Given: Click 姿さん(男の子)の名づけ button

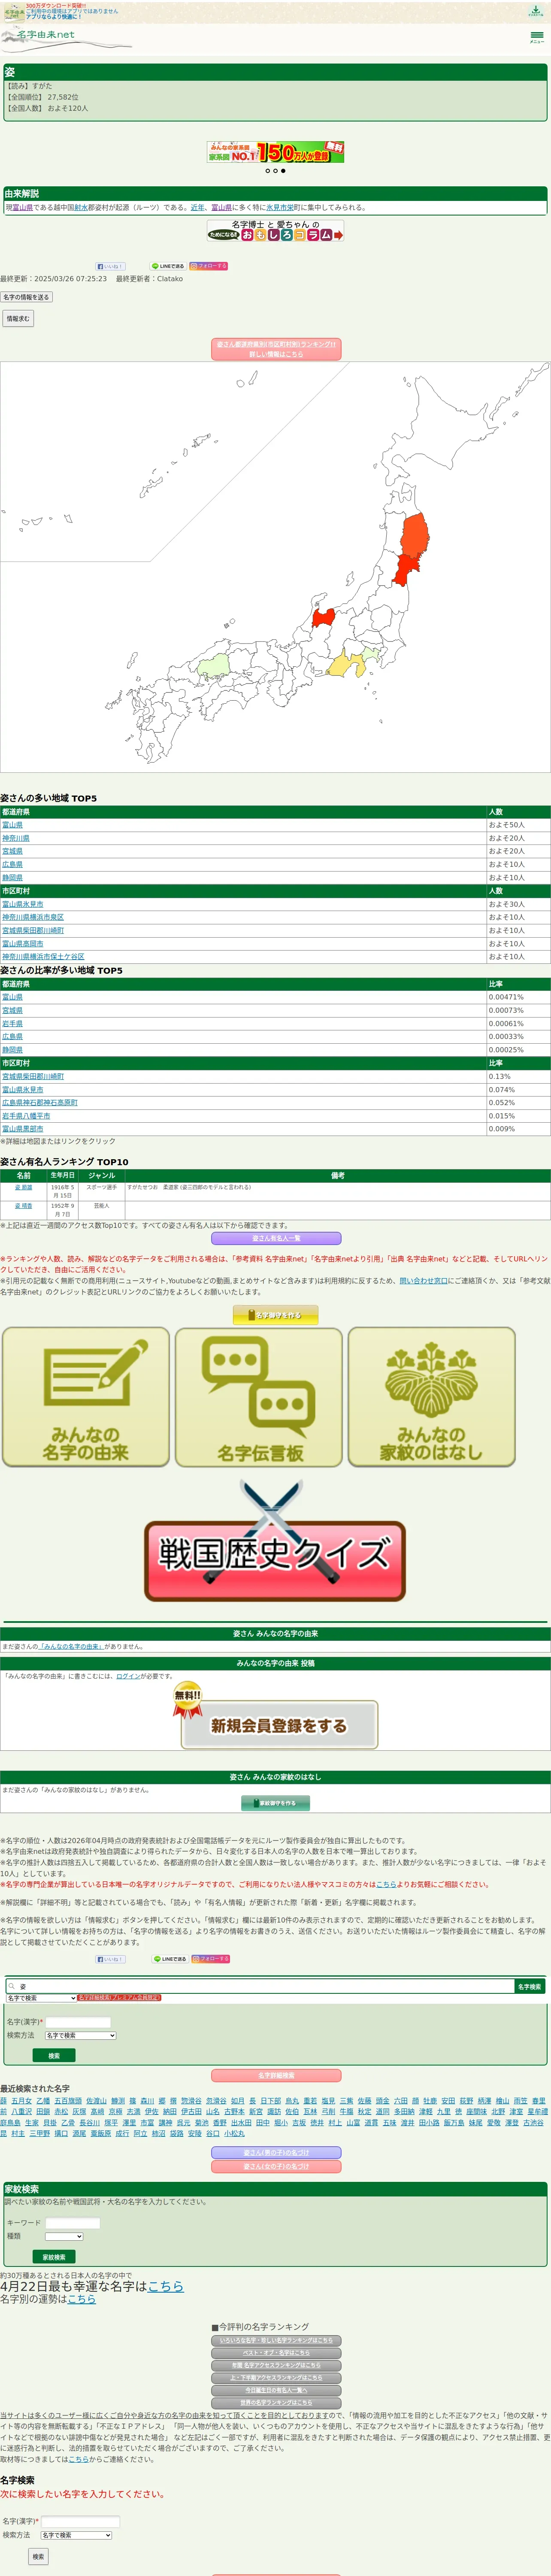Looking at the screenshot, I should (275, 2153).
